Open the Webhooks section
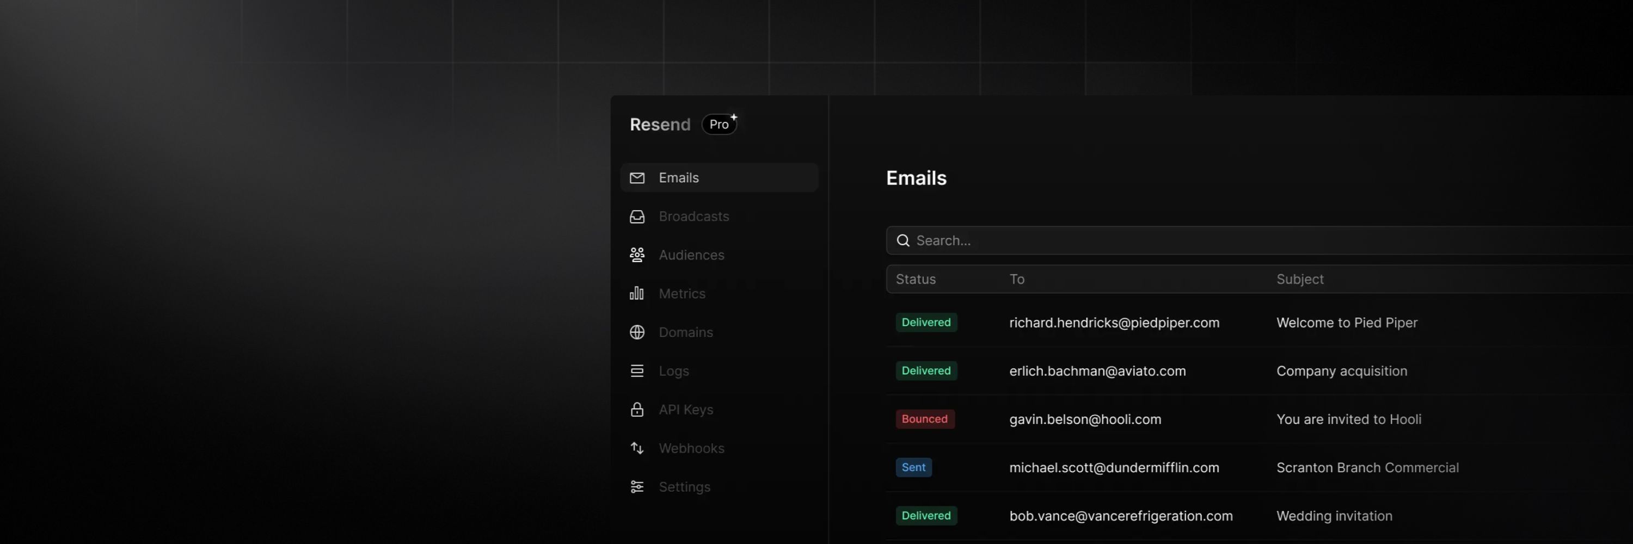 (719, 448)
